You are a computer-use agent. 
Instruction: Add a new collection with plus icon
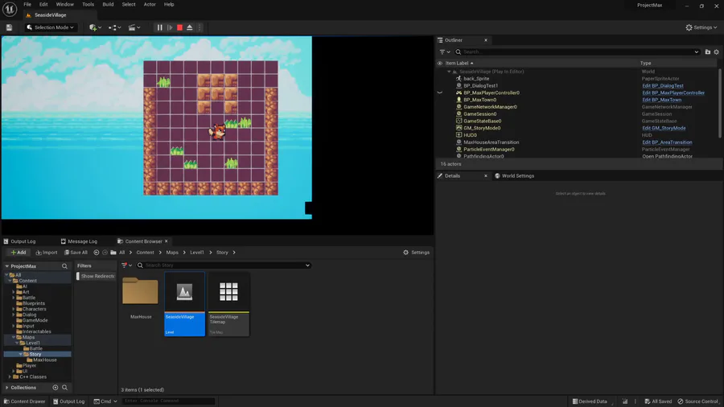56,388
